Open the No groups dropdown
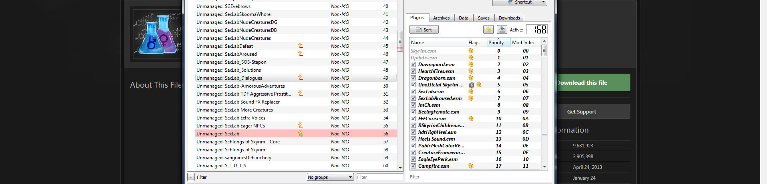 pyautogui.click(x=330, y=177)
